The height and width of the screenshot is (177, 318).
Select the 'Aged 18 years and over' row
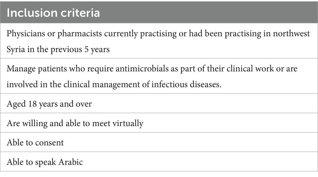click(159, 103)
